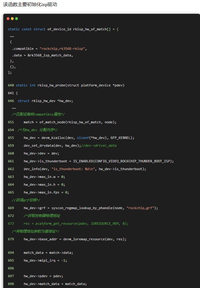Image resolution: width=200 pixels, height=288 pixels.
Task: Click the heading text about initializing isp driver
Action: coord(30,4)
